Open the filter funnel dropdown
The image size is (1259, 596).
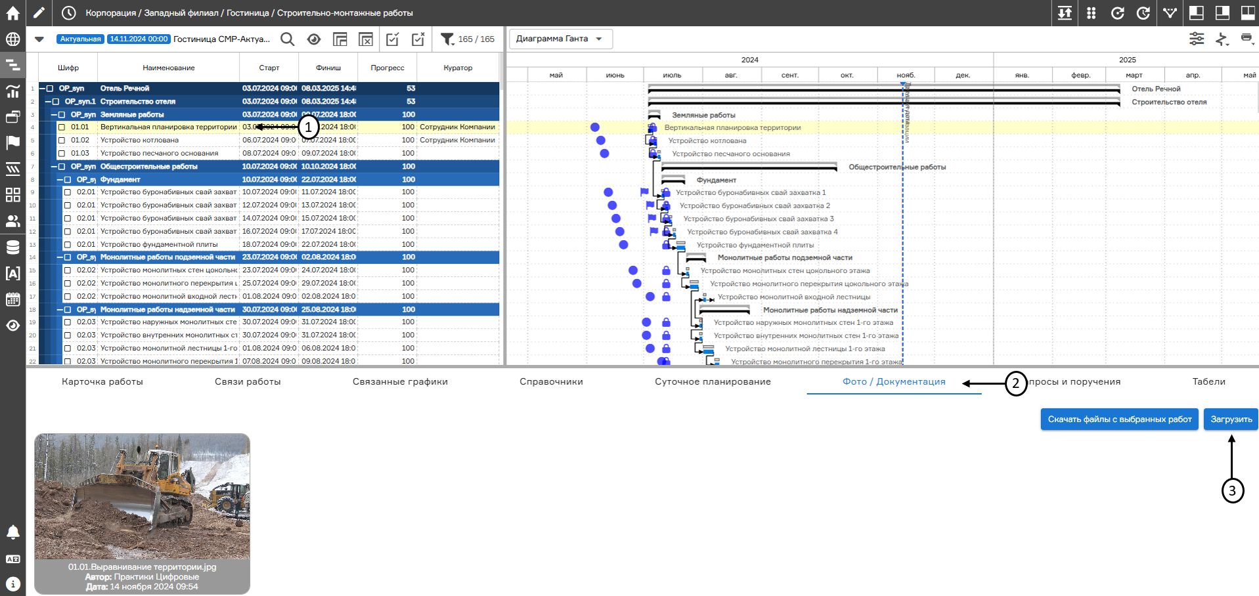click(x=448, y=39)
